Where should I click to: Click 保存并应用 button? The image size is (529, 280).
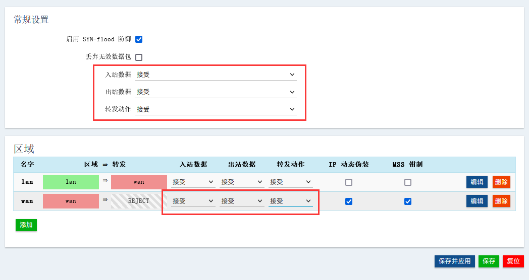point(454,261)
